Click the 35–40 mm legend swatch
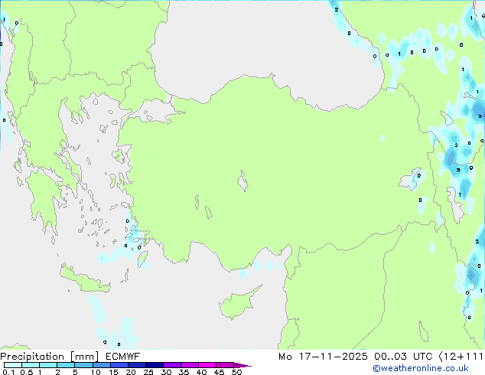The height and width of the screenshot is (375, 485). click(x=190, y=365)
